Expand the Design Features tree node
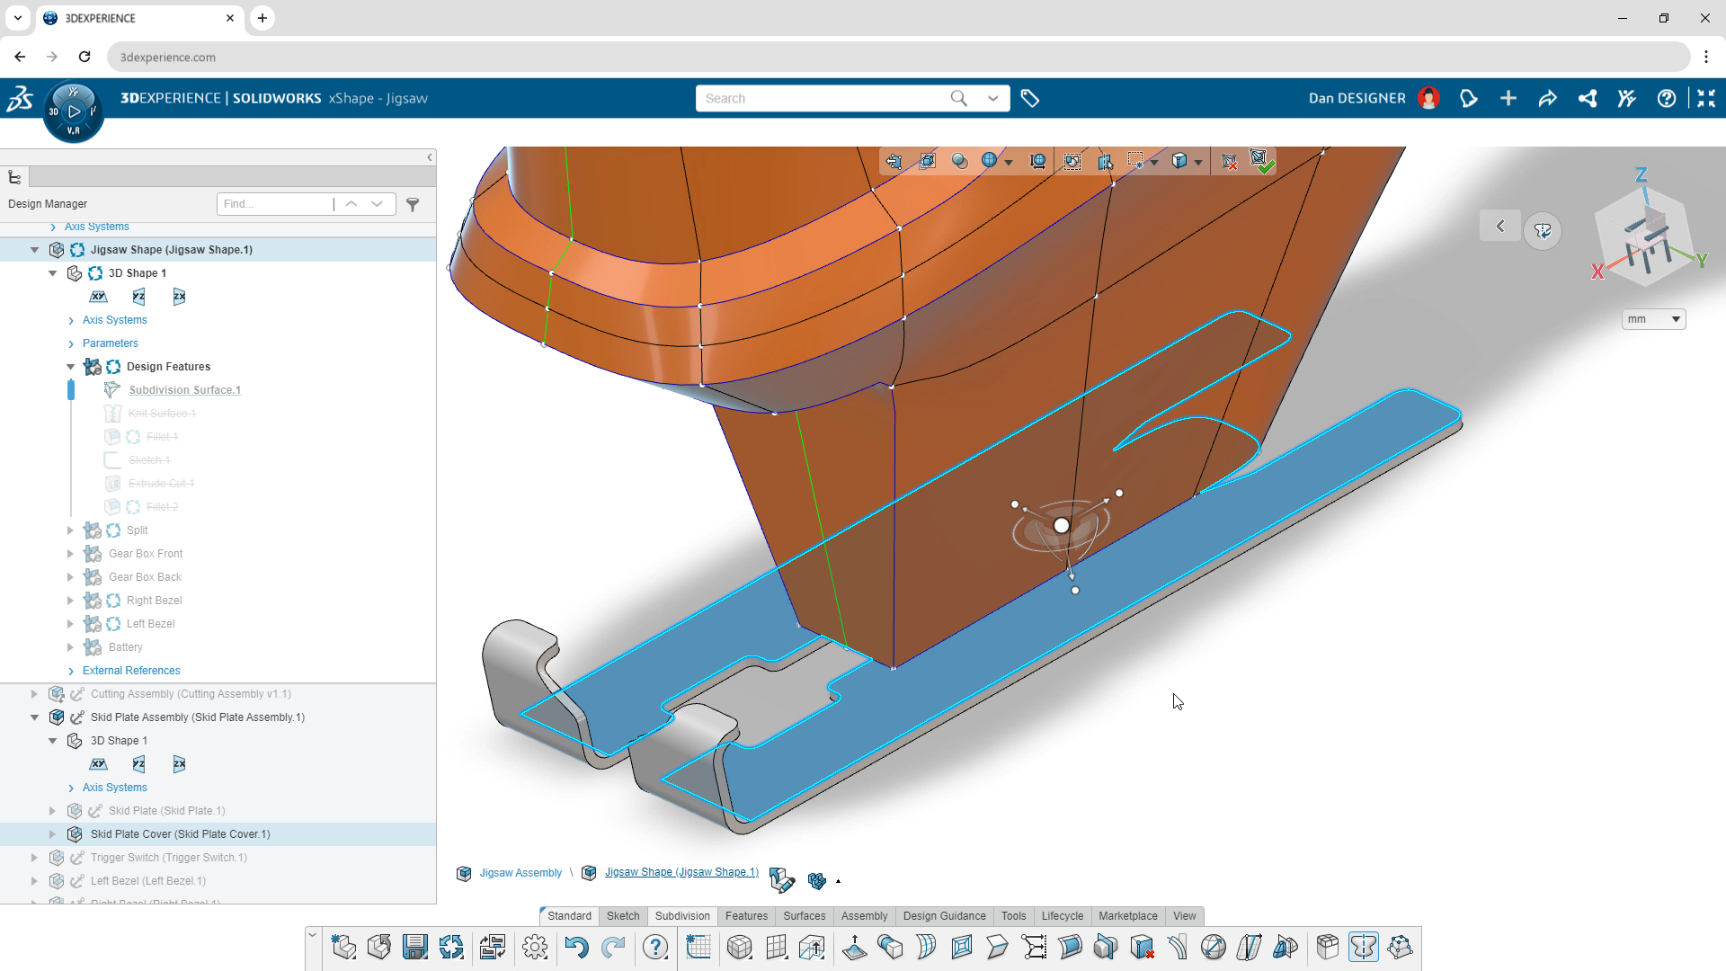 [71, 366]
